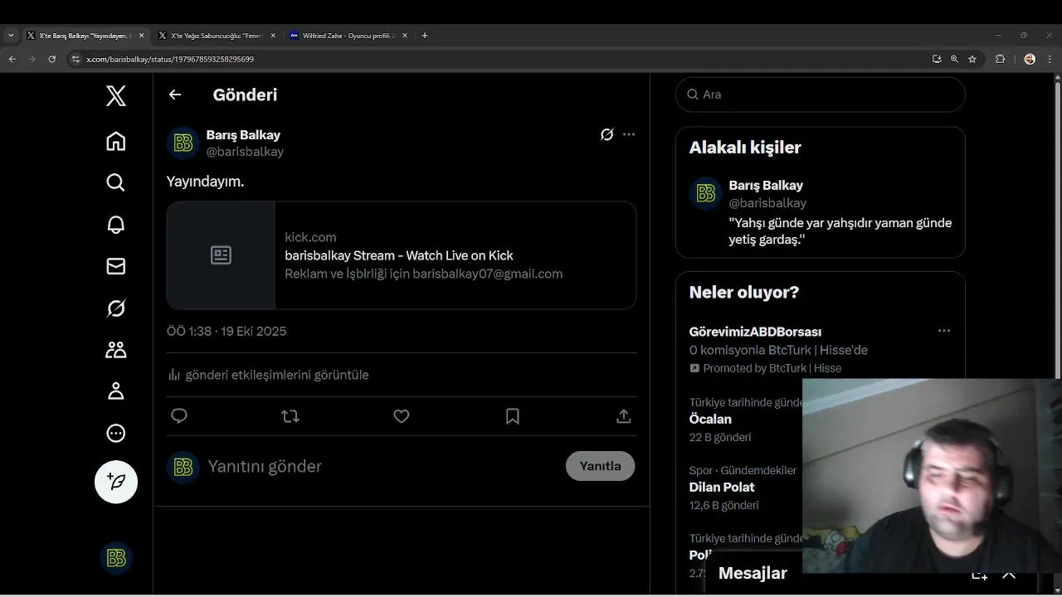Reload the page
Image resolution: width=1062 pixels, height=597 pixels.
pyautogui.click(x=51, y=59)
